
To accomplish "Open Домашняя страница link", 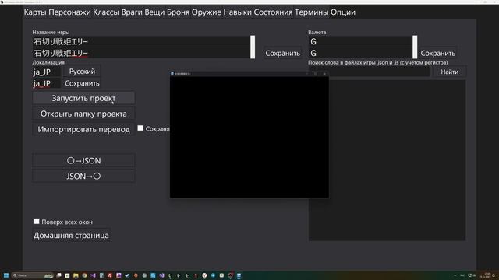I will coord(71,235).
